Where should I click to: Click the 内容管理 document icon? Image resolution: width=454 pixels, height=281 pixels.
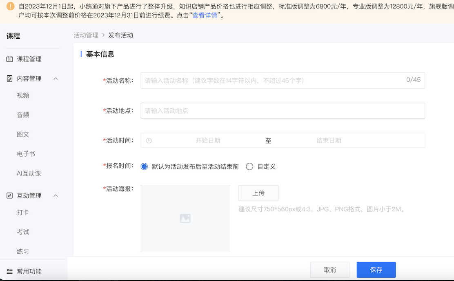9,79
